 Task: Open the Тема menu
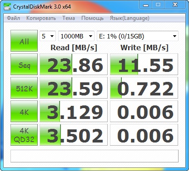[69, 18]
